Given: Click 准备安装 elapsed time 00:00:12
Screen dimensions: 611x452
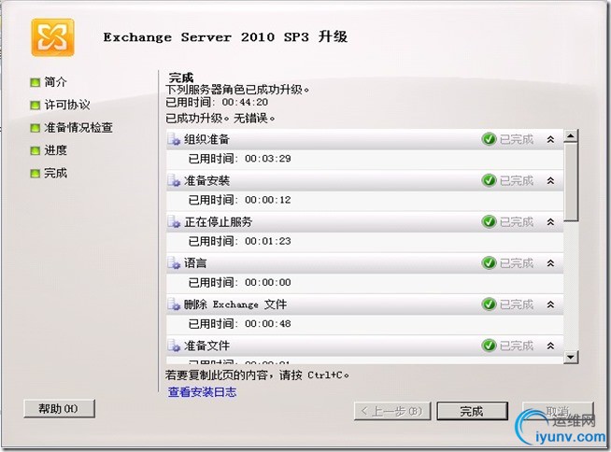Looking at the screenshot, I should tap(268, 200).
